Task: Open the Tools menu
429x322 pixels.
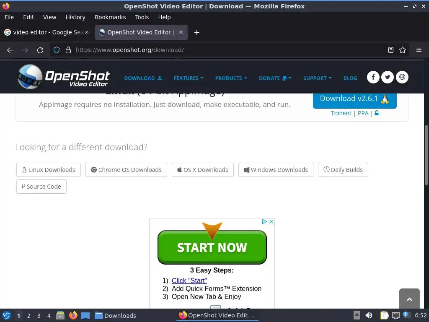Action: click(x=142, y=17)
